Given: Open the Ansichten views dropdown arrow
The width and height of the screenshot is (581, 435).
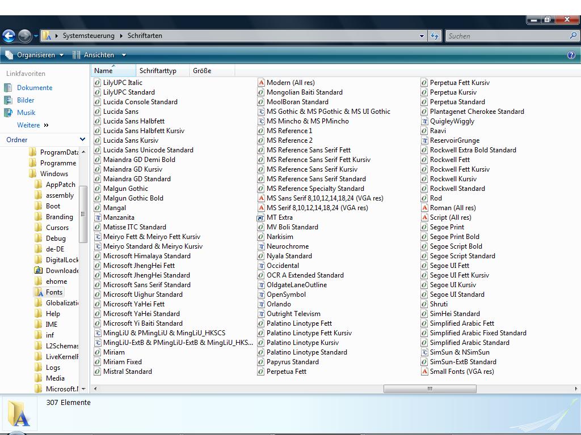Looking at the screenshot, I should (124, 55).
